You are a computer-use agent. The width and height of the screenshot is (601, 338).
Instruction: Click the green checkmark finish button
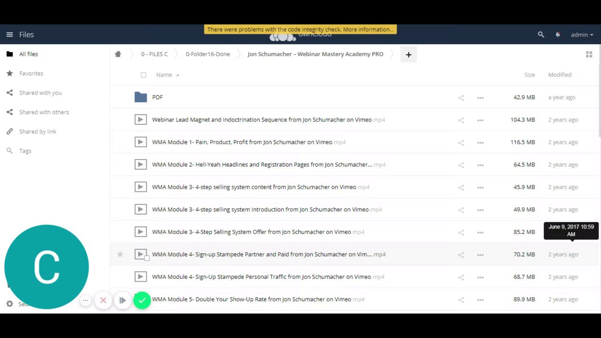click(142, 300)
